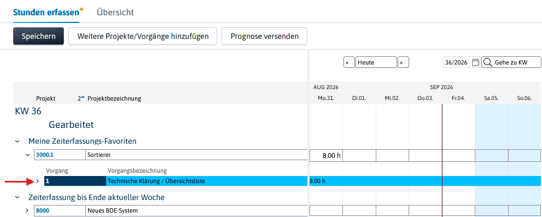Click the Di.01. day header

tap(359, 98)
